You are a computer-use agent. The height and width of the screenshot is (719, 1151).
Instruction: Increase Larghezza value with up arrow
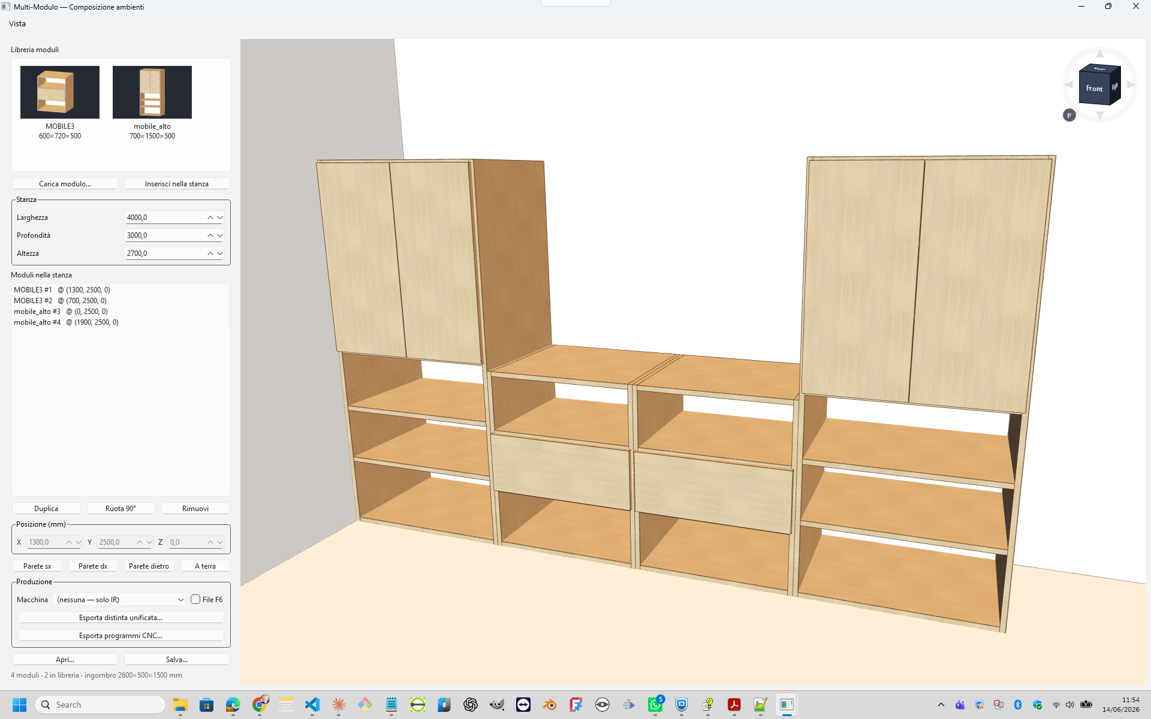pyautogui.click(x=210, y=217)
